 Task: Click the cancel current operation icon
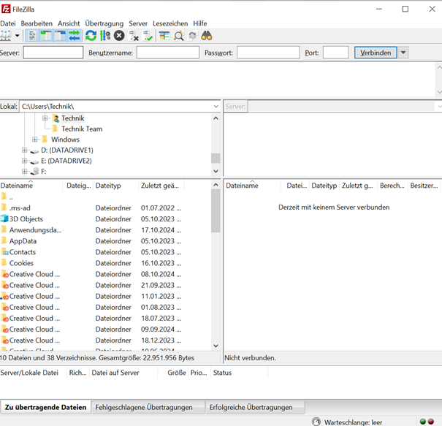pyautogui.click(x=119, y=36)
